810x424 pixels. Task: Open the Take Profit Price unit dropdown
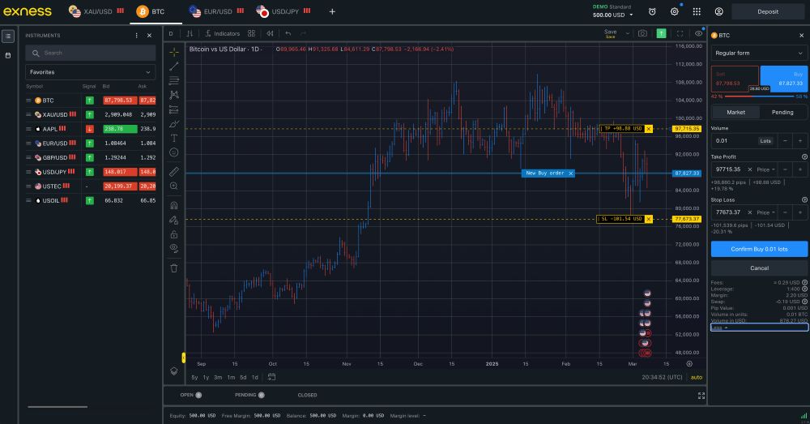tap(765, 169)
